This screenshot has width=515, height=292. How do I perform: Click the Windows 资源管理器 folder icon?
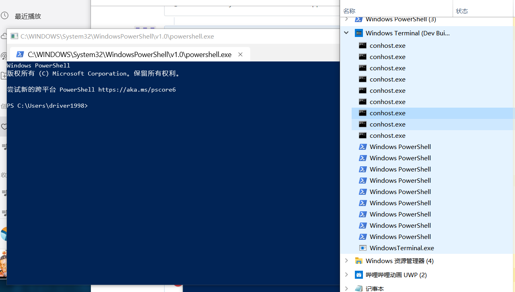click(x=358, y=261)
